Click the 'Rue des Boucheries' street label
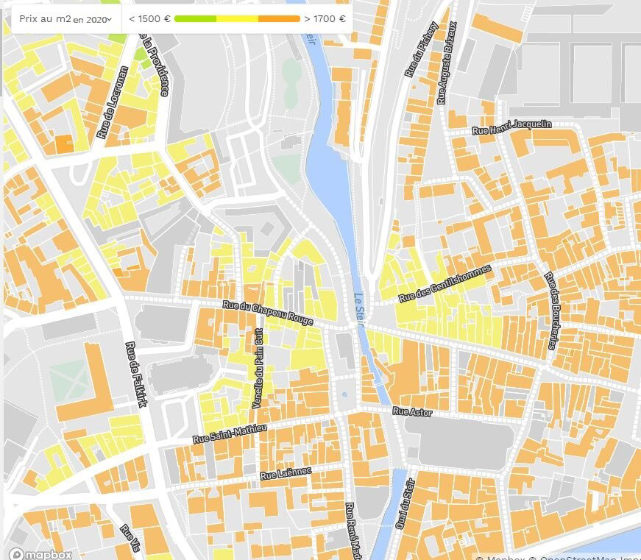 point(553,311)
